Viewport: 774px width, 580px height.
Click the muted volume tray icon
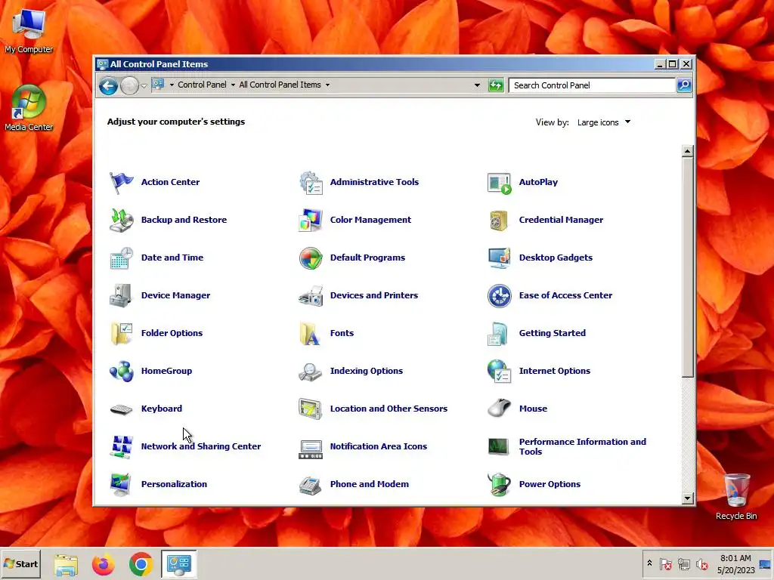[701, 564]
